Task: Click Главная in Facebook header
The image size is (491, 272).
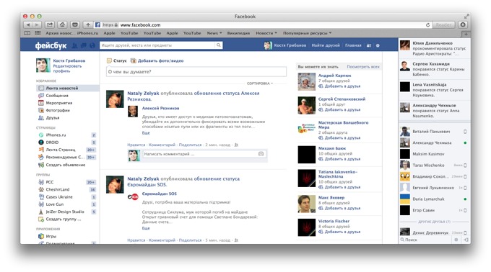Action: [x=353, y=45]
